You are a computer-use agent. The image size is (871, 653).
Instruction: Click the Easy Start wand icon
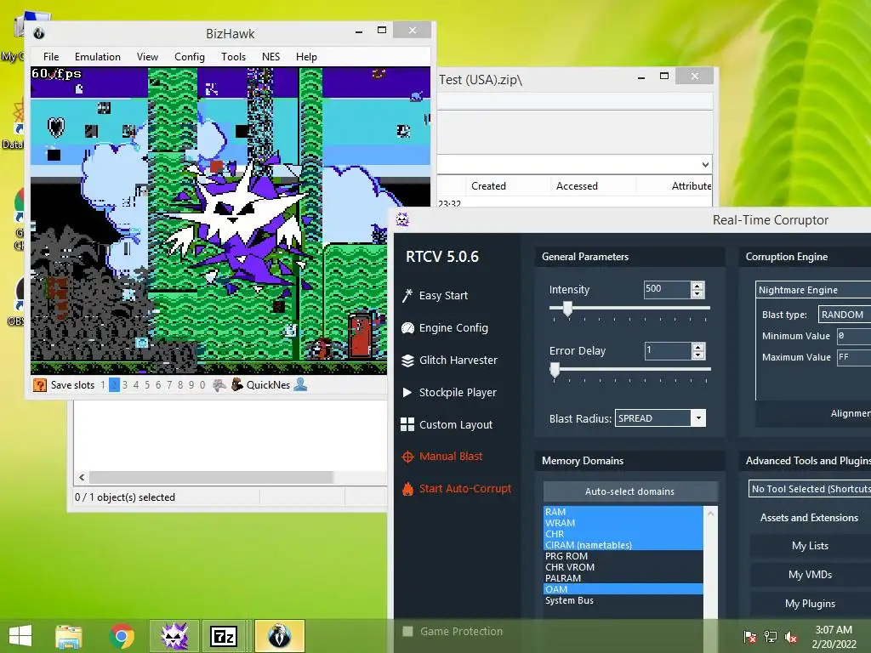click(407, 295)
